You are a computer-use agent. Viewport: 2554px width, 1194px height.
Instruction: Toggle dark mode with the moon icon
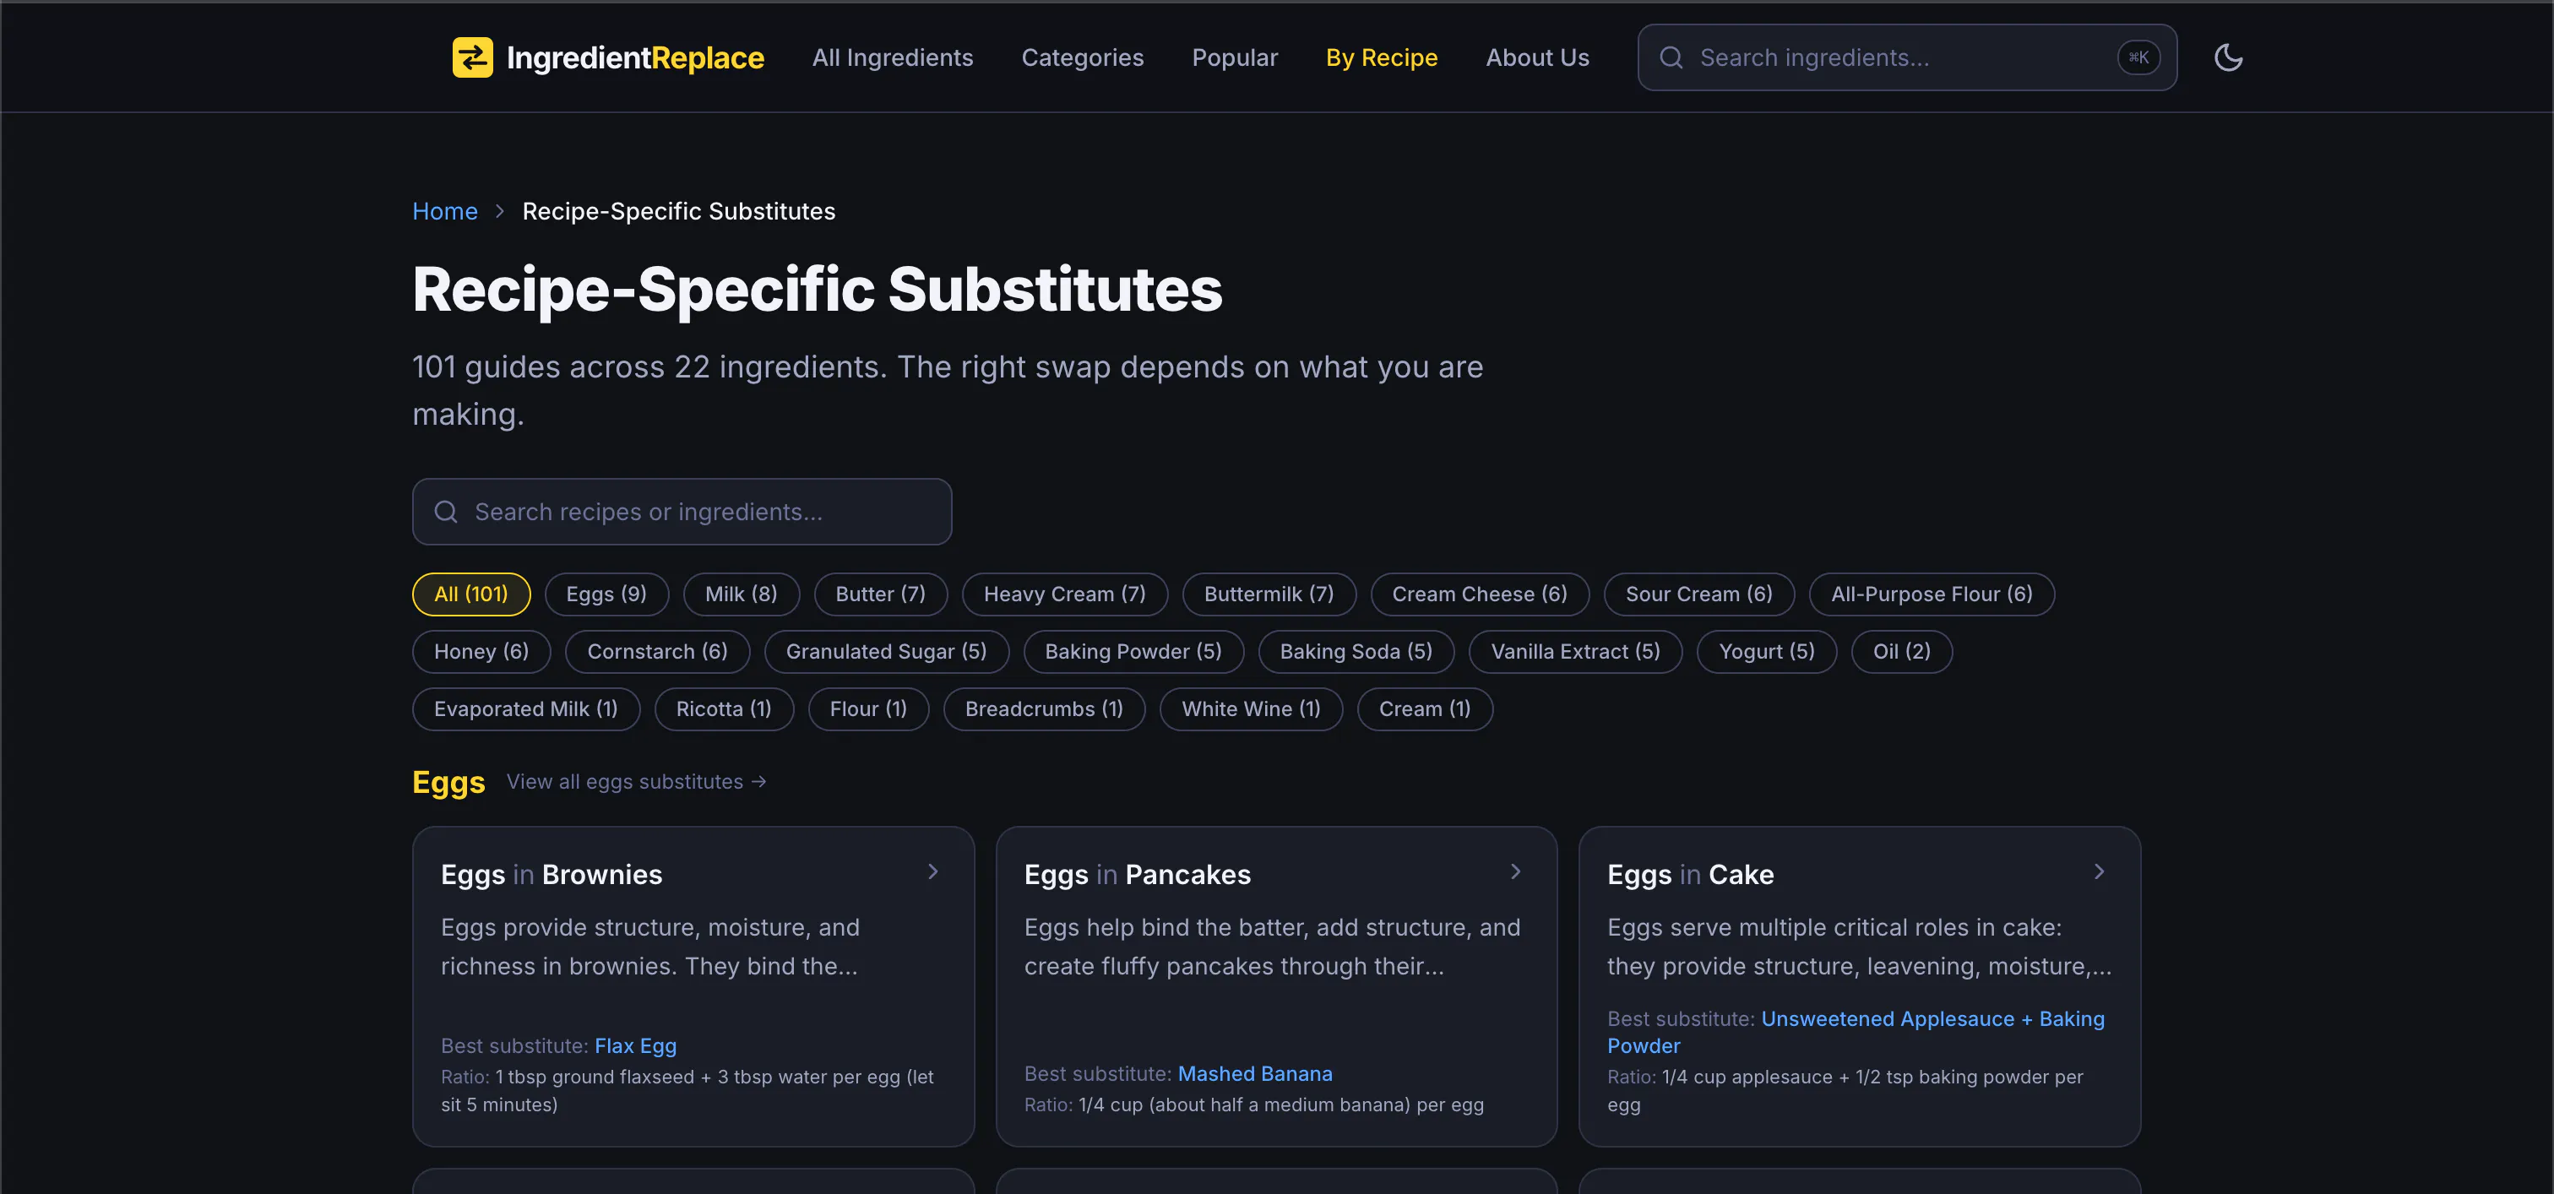click(x=2228, y=57)
